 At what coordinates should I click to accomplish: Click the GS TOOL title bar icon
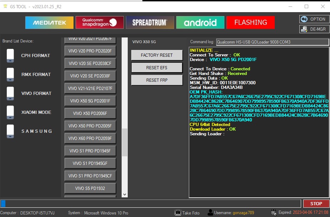[x=5, y=6]
